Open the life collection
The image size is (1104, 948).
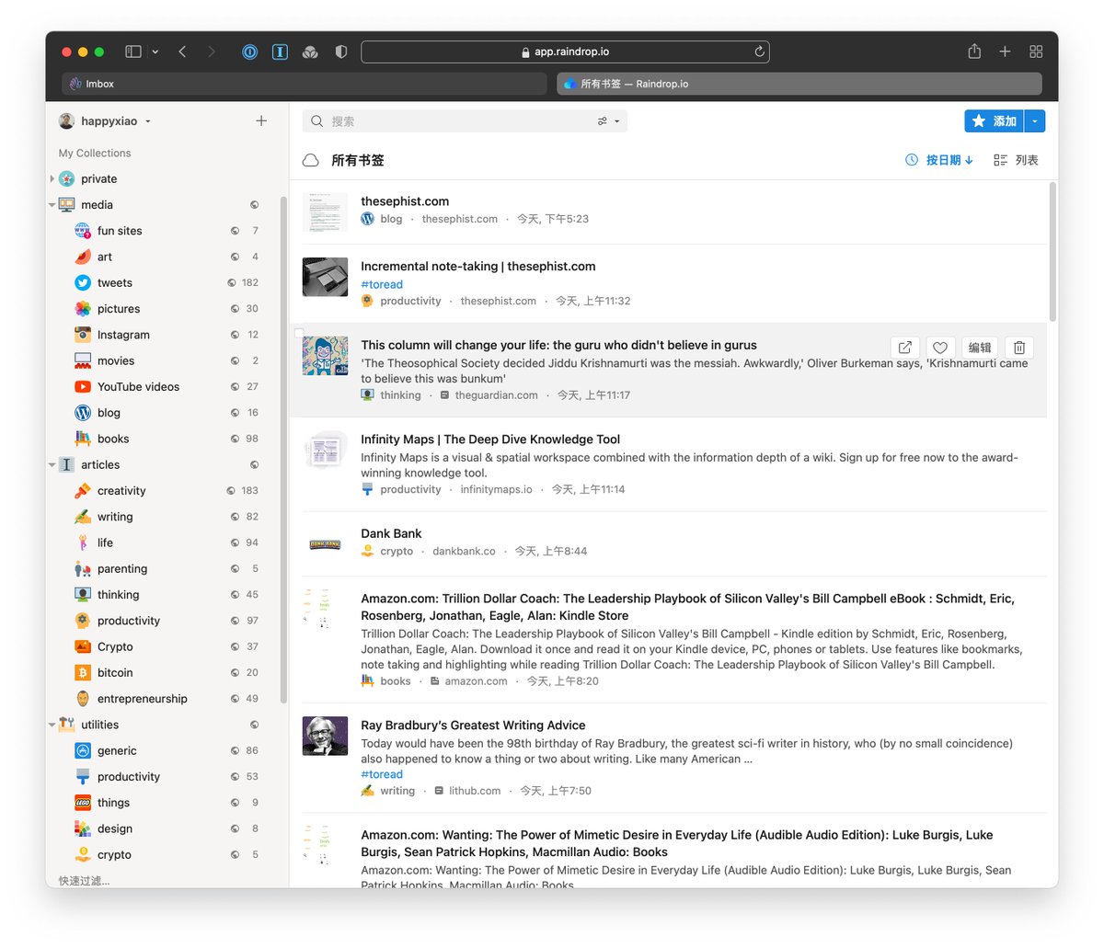tap(167, 543)
